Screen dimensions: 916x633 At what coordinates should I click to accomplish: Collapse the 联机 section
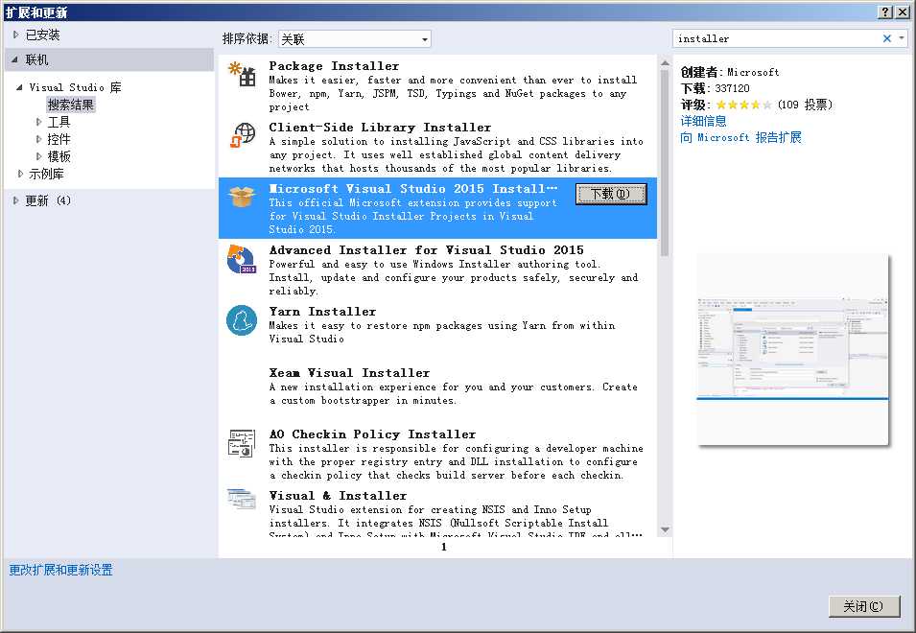click(15, 59)
